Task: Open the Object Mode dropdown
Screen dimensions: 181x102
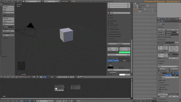Action: pyautogui.click(x=27, y=77)
